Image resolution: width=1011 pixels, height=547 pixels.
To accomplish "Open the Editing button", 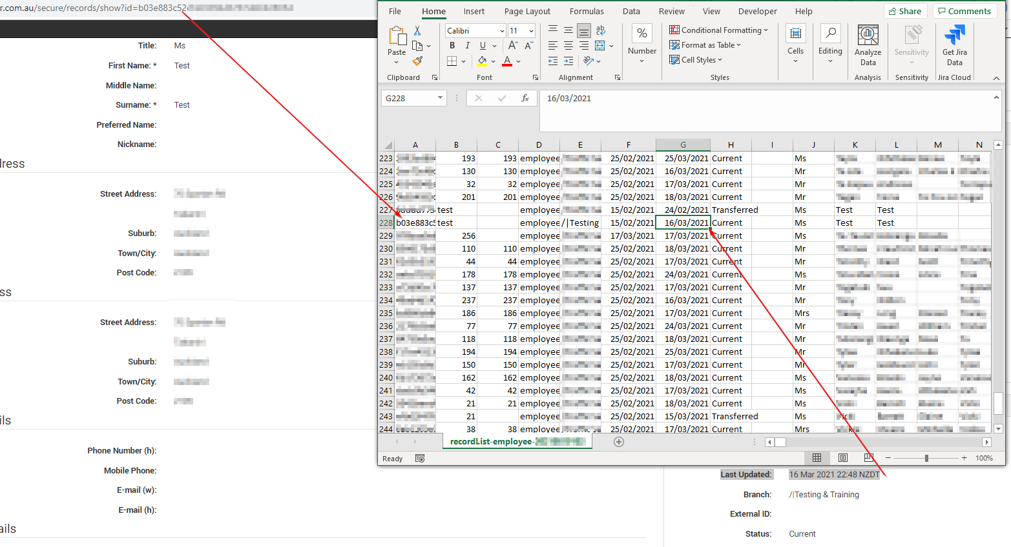I will tap(830, 45).
